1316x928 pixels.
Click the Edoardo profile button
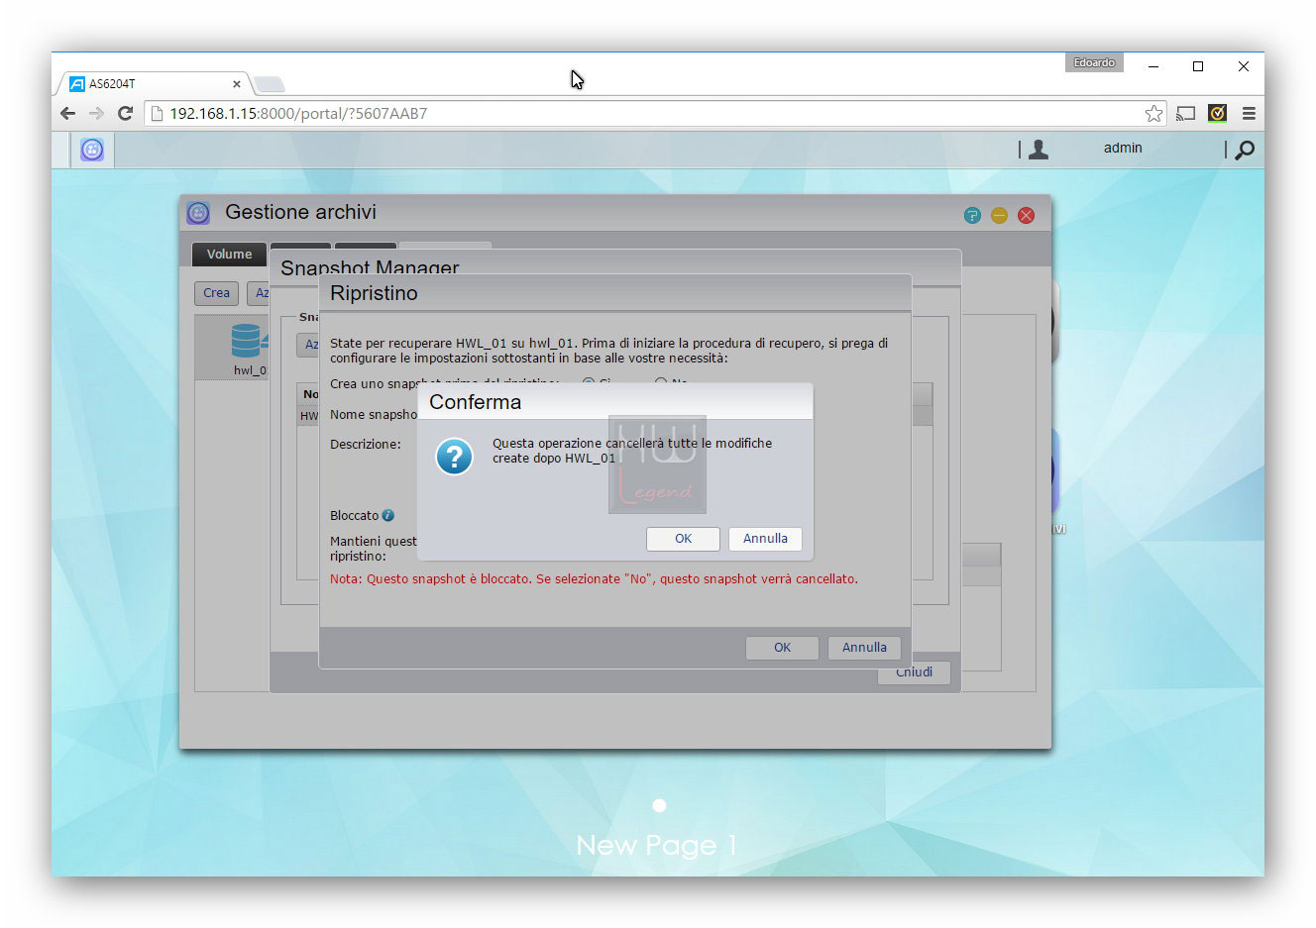pyautogui.click(x=1094, y=62)
